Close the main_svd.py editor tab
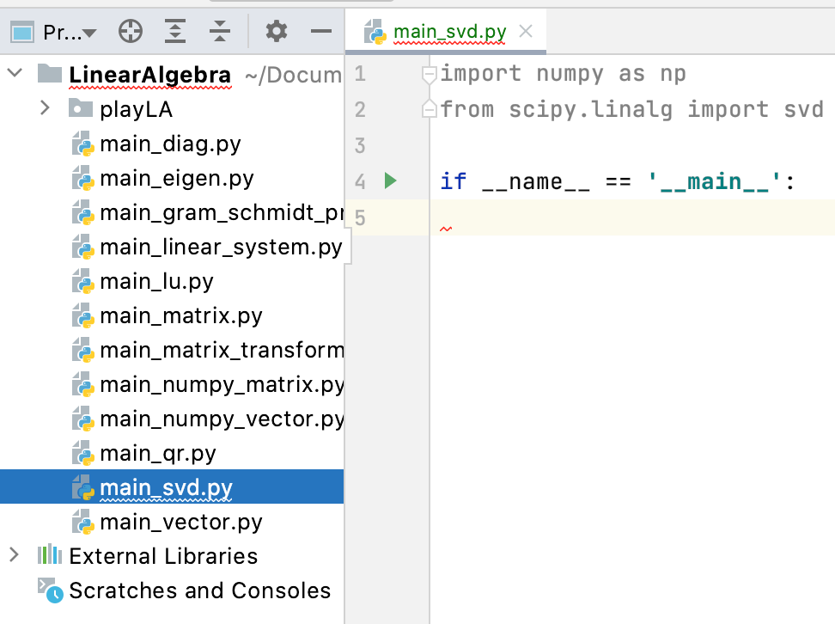 coord(526,32)
